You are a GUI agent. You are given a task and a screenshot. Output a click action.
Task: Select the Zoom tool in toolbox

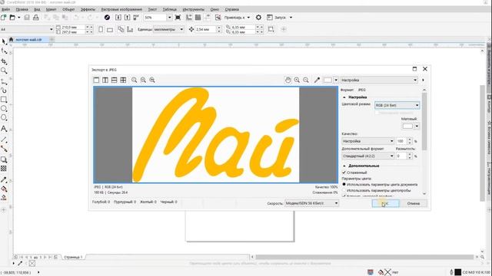click(4, 71)
